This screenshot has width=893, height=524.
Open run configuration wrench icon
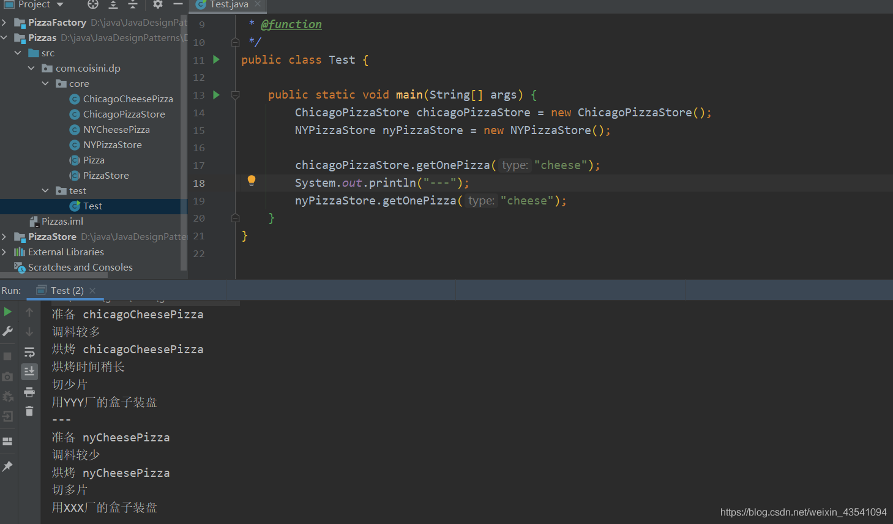[7, 331]
